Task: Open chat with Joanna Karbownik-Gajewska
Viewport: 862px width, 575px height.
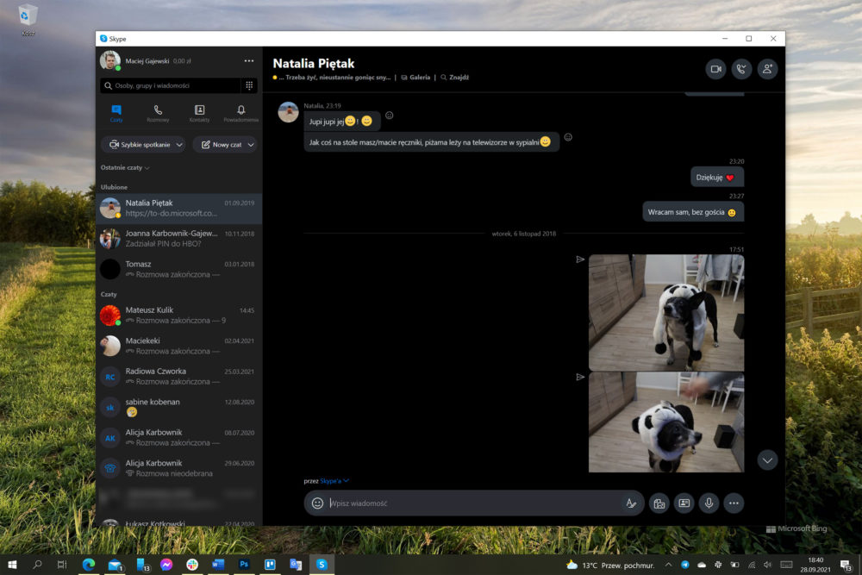Action: [x=178, y=239]
